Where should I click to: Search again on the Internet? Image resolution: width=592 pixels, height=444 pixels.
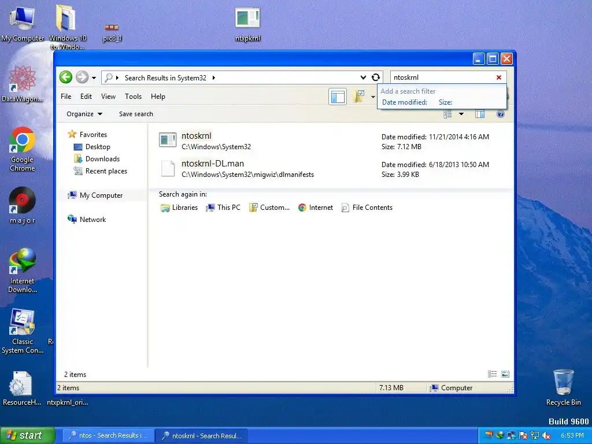click(316, 208)
